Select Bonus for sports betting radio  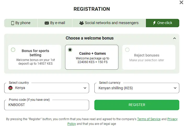coord(13,50)
